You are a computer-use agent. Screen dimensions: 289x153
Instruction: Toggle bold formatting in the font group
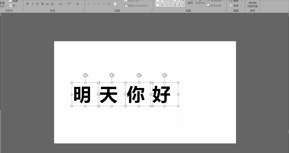click(27, 4)
